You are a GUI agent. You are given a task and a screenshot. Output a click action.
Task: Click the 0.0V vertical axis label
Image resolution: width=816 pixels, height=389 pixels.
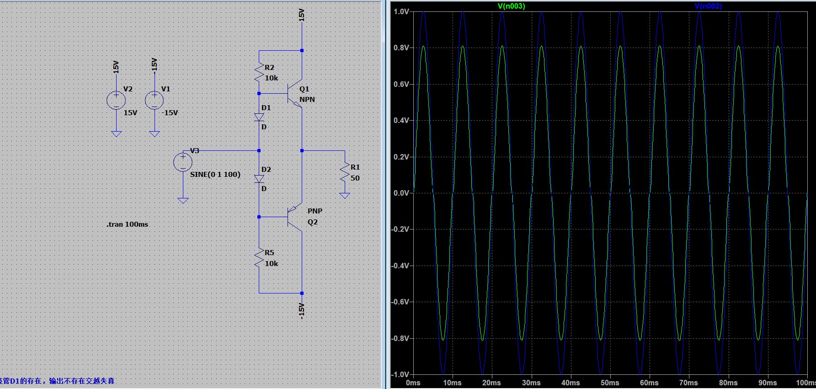(x=401, y=193)
